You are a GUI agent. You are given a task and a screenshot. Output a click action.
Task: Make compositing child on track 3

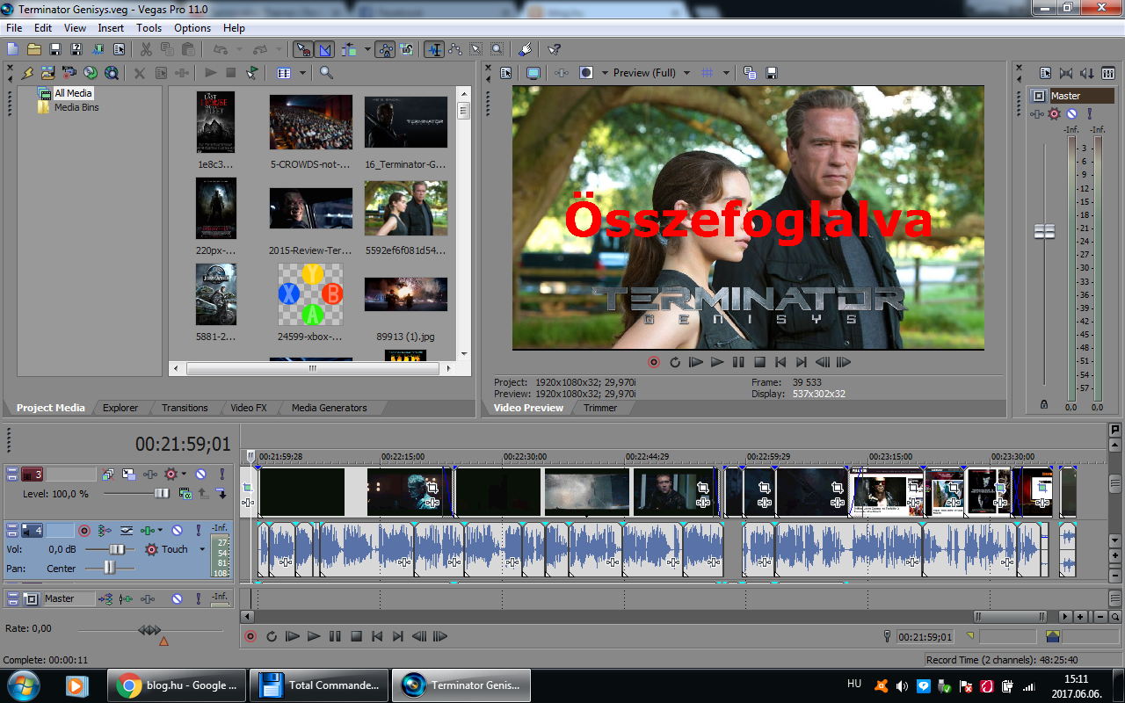(x=221, y=495)
